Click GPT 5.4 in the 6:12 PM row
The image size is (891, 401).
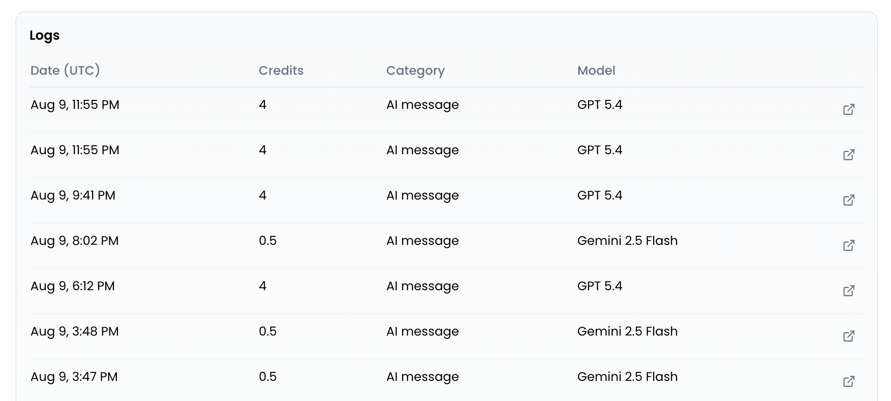coord(600,286)
